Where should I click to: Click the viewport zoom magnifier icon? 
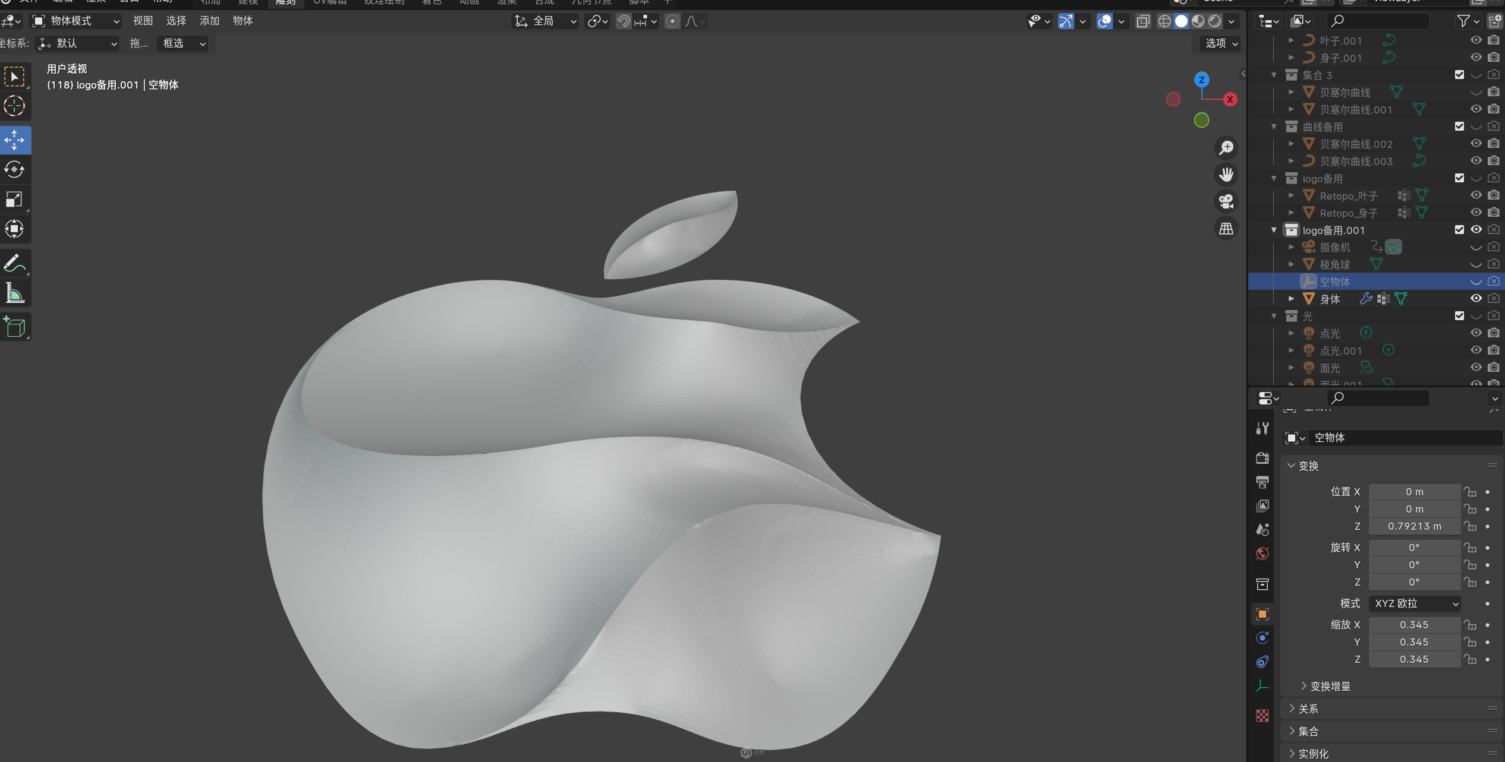pyautogui.click(x=1226, y=148)
